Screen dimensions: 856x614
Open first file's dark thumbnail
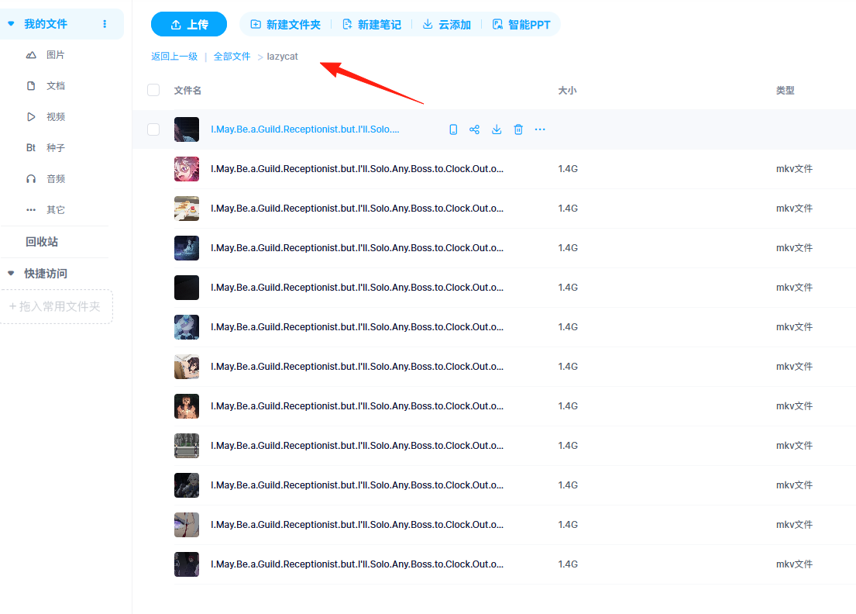coord(187,129)
